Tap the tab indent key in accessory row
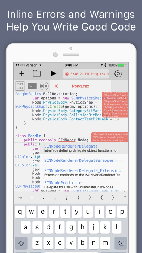Viewport: 142px width, 253px height. pyautogui.click(x=20, y=198)
